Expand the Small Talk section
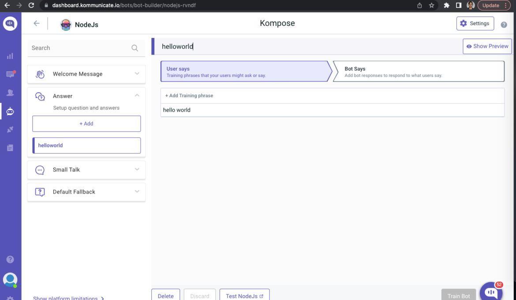This screenshot has width=516, height=300. [x=86, y=170]
